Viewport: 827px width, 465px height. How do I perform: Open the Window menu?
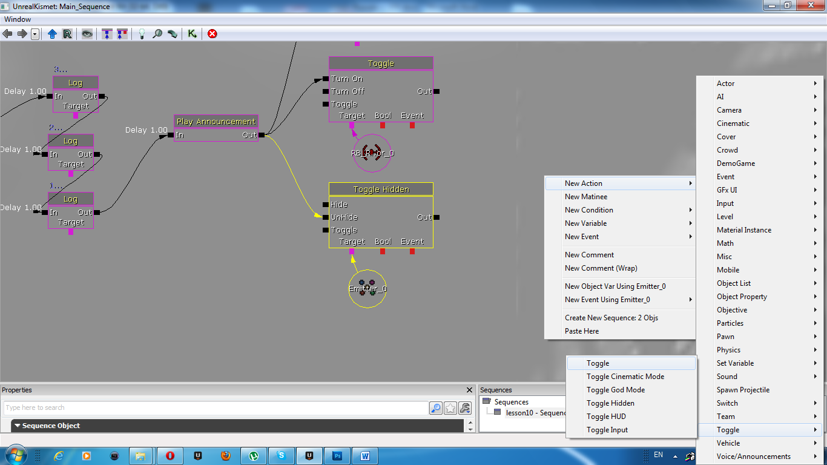click(x=18, y=19)
